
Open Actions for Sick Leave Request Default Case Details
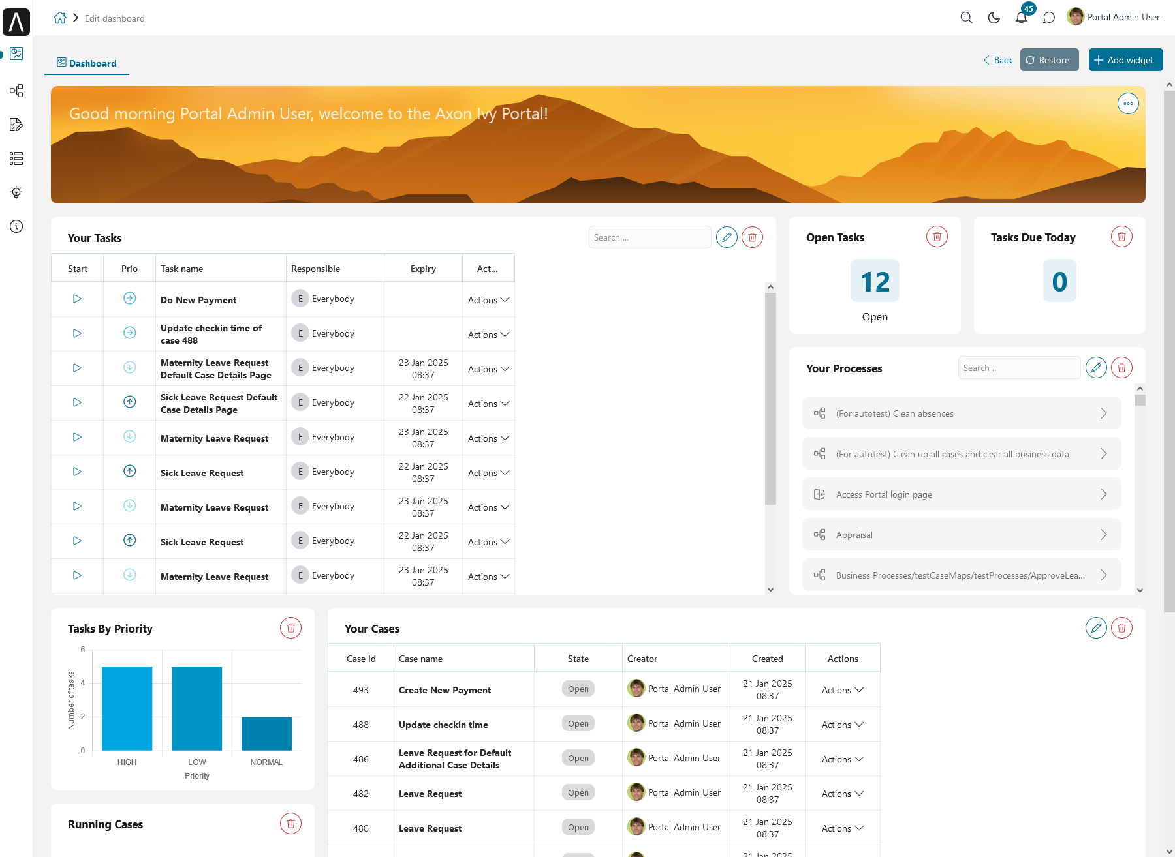[488, 404]
